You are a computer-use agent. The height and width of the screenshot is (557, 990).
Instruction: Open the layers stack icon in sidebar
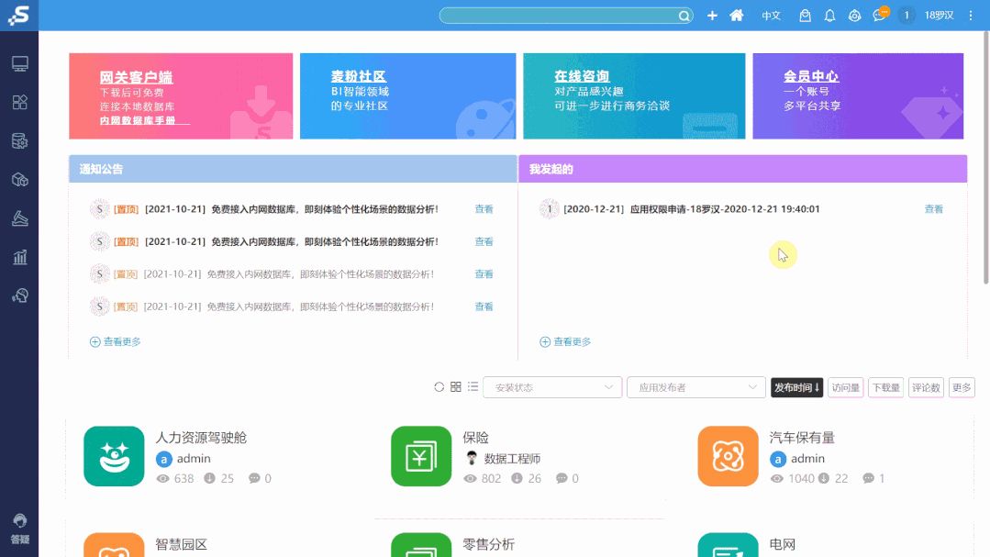pyautogui.click(x=19, y=218)
